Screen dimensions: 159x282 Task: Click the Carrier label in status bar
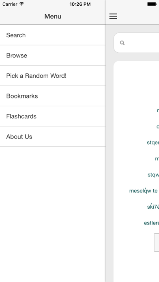[x=10, y=4]
